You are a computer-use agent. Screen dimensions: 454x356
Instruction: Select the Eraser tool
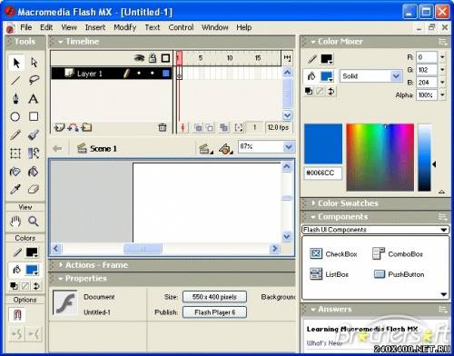pyautogui.click(x=34, y=190)
